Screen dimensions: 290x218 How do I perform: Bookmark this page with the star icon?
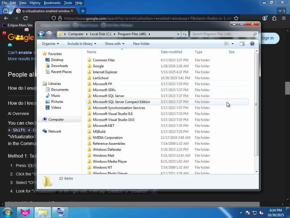click(x=236, y=18)
